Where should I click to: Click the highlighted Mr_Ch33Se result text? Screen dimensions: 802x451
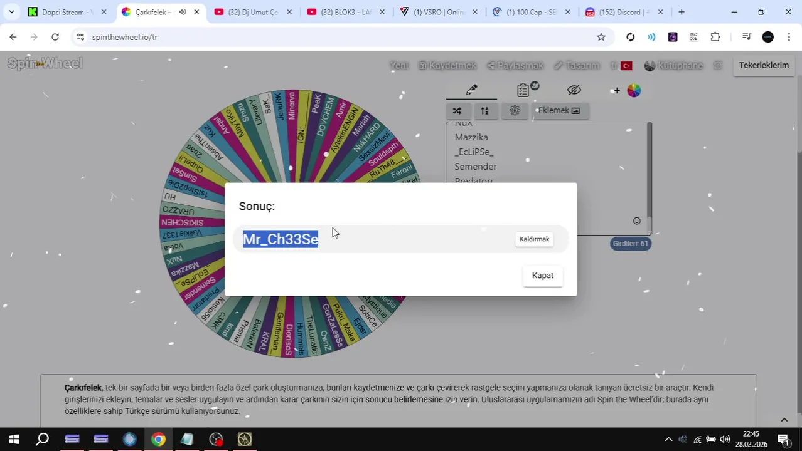[x=281, y=239]
